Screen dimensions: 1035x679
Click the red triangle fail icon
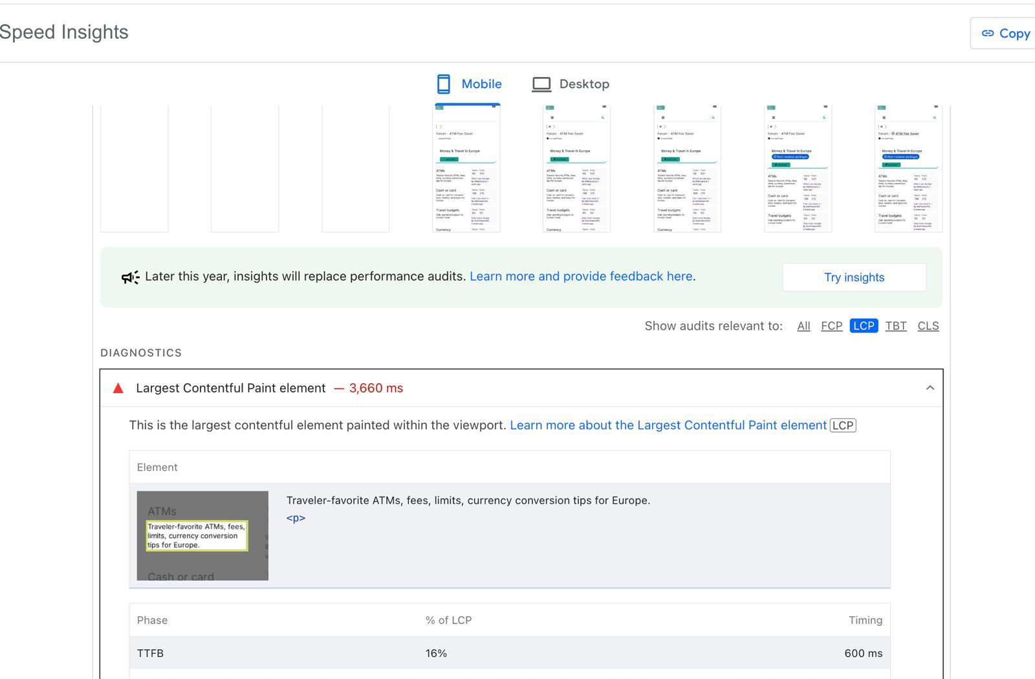(118, 388)
